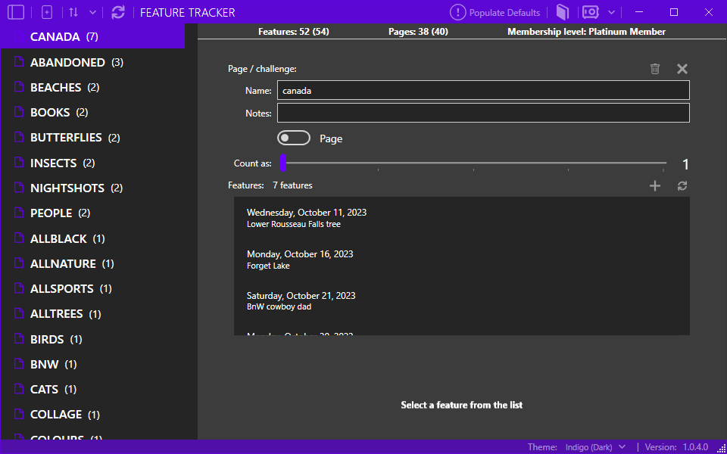Open the book/catalog icon in the title bar
727x454 pixels.
click(561, 11)
